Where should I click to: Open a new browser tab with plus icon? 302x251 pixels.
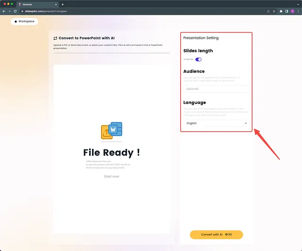point(63,4)
